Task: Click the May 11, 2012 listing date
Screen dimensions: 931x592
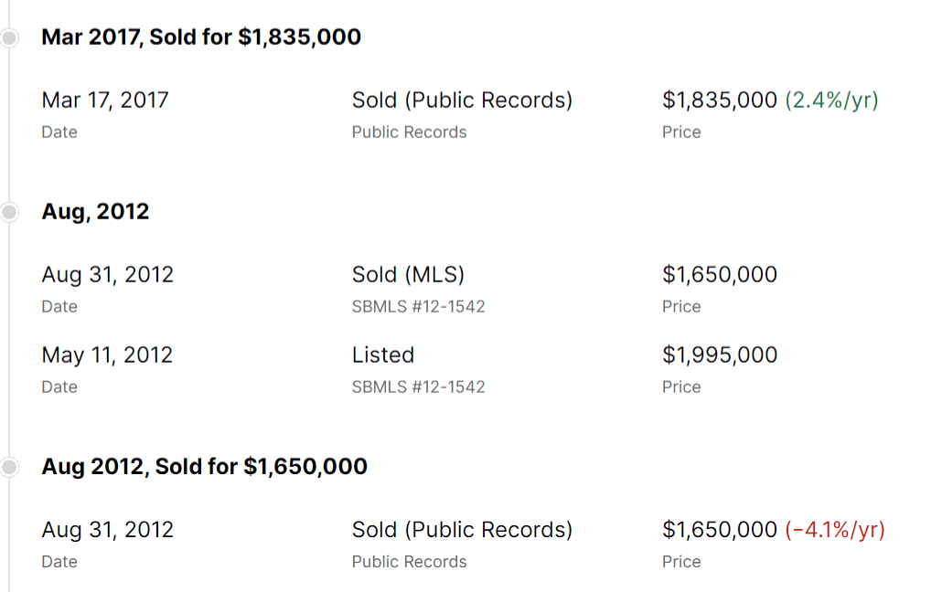Action: 107,355
